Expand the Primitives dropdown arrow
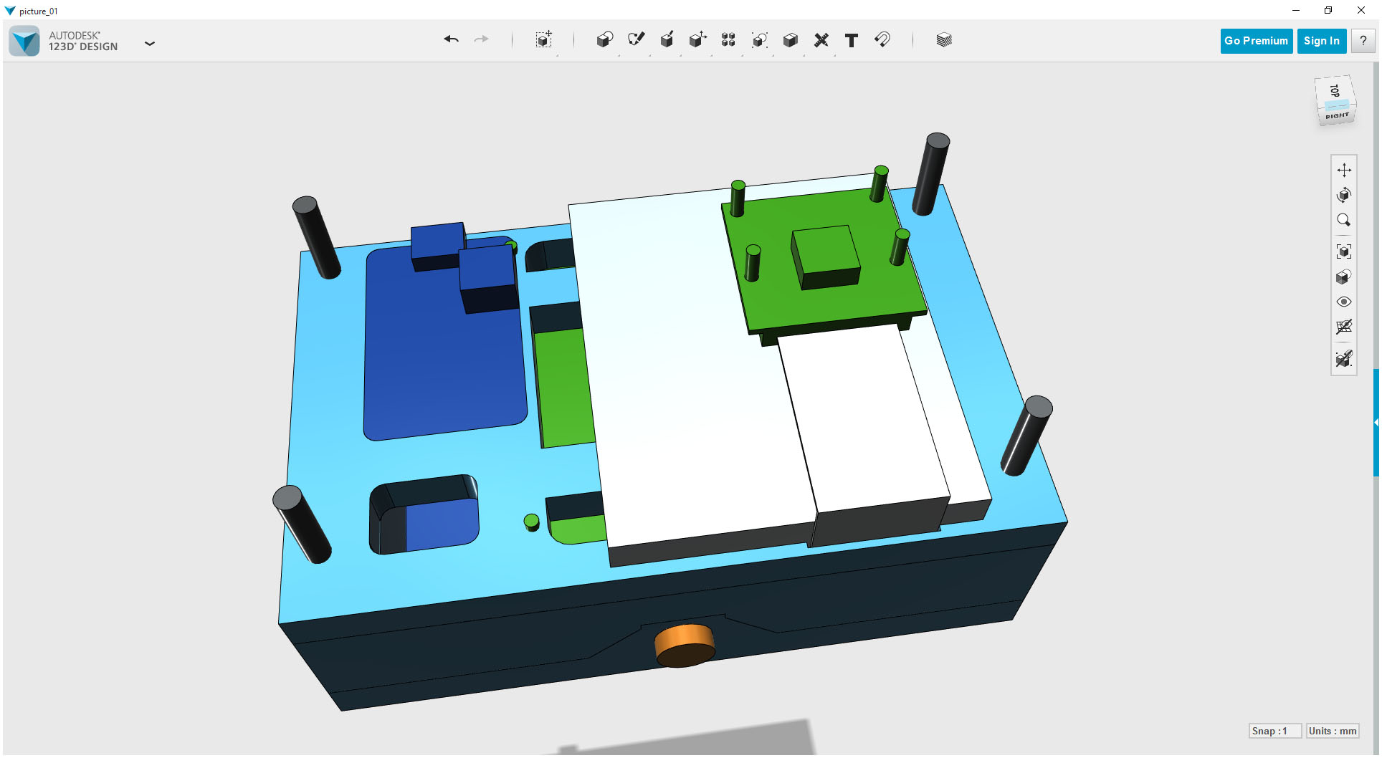1382x758 pixels. [x=618, y=57]
